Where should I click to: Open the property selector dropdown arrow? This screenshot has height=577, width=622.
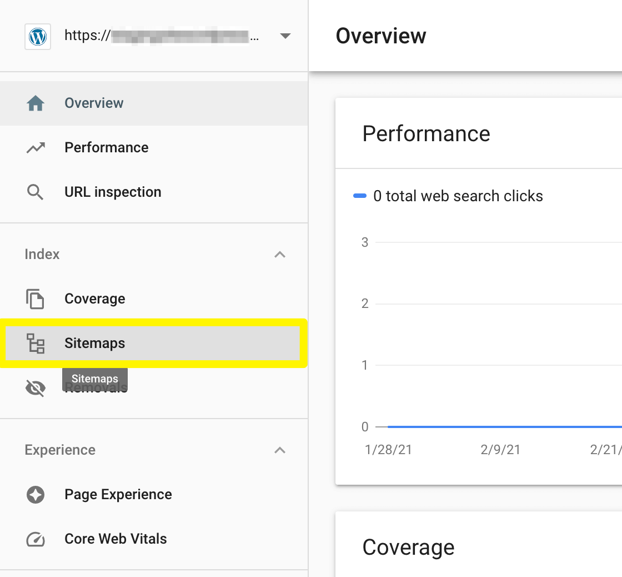pyautogui.click(x=285, y=37)
